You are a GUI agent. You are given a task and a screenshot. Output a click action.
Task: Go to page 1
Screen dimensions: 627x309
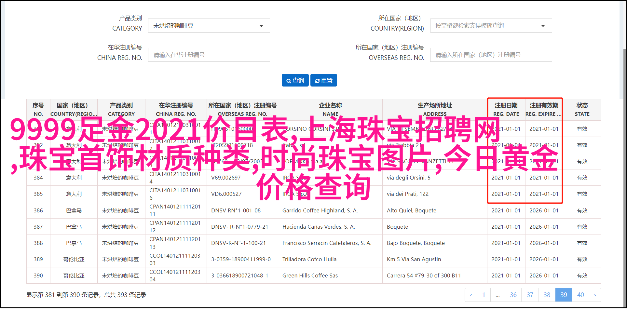point(484,295)
